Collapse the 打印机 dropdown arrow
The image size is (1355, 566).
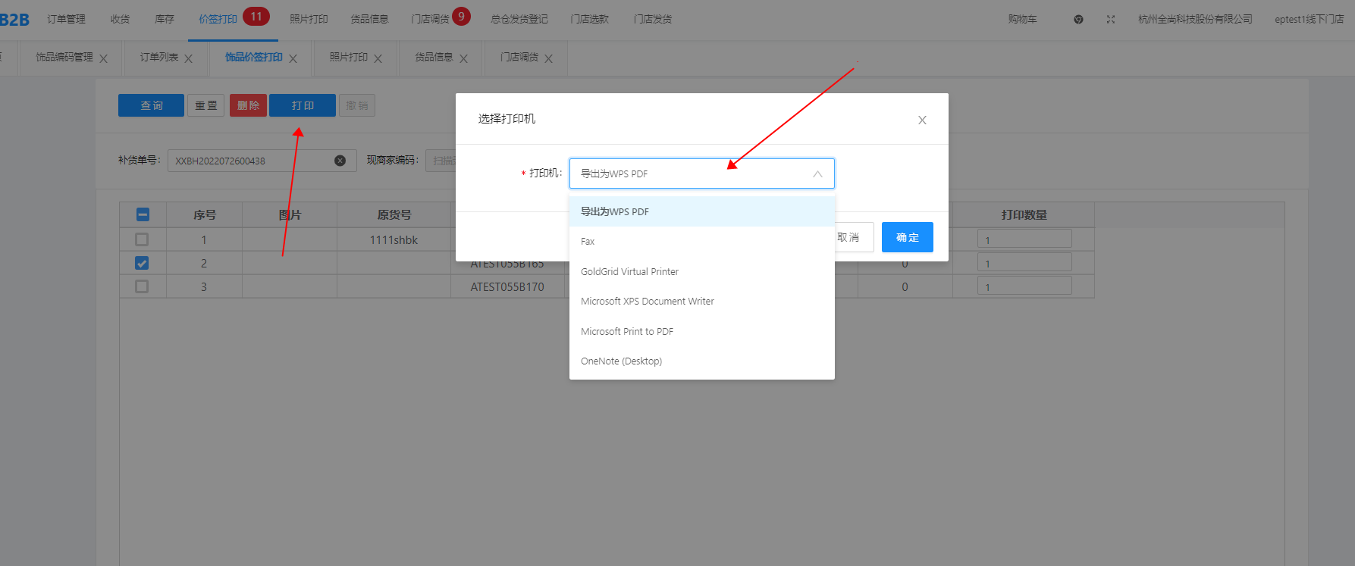click(x=817, y=174)
